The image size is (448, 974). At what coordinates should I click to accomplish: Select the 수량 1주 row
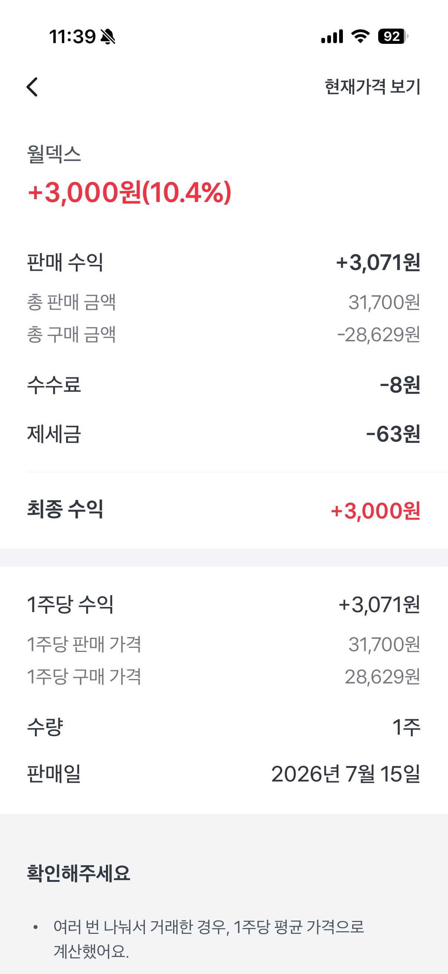pos(224,727)
